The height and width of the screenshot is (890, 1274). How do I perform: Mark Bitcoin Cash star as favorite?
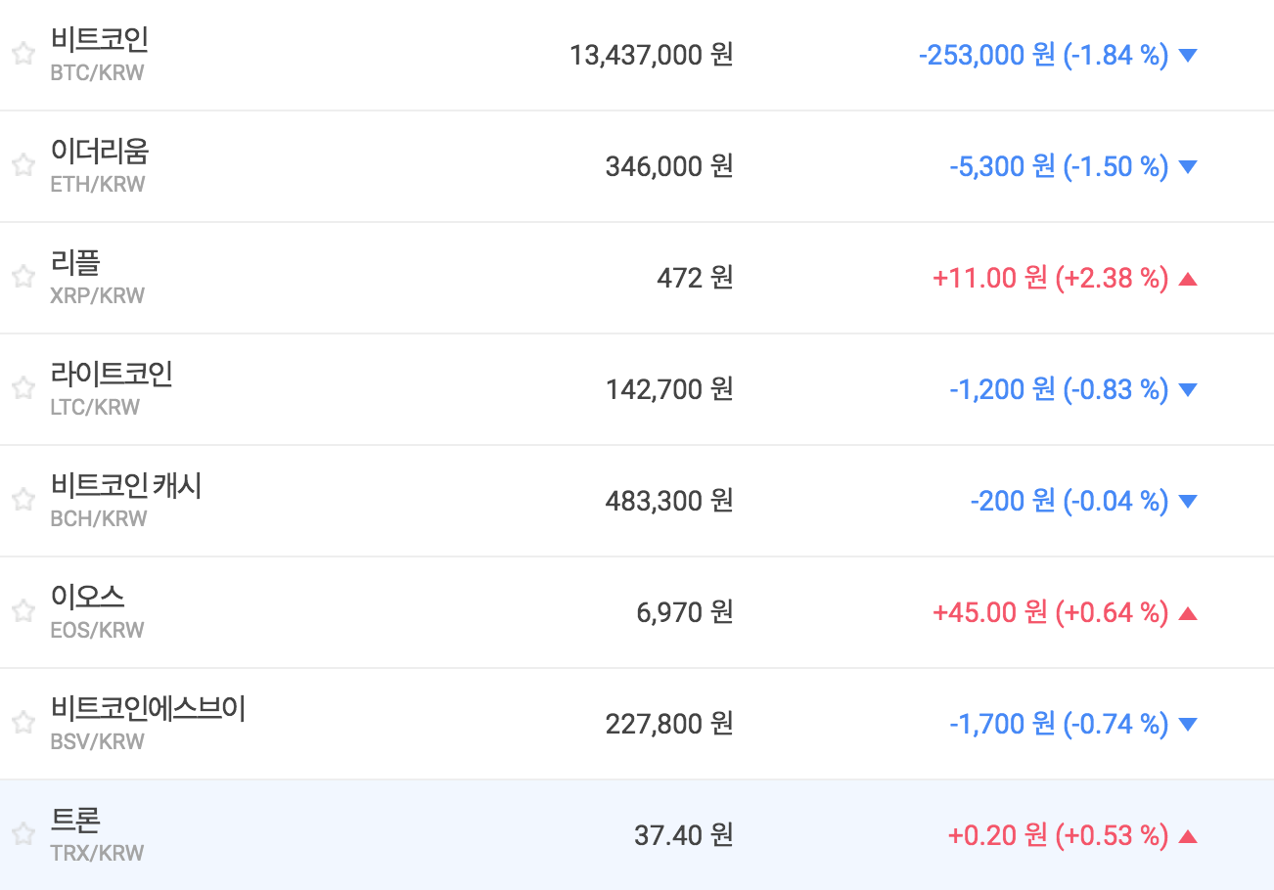23,500
